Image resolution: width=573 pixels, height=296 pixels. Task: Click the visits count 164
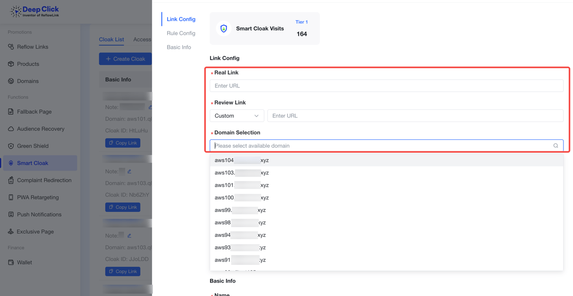click(x=302, y=34)
